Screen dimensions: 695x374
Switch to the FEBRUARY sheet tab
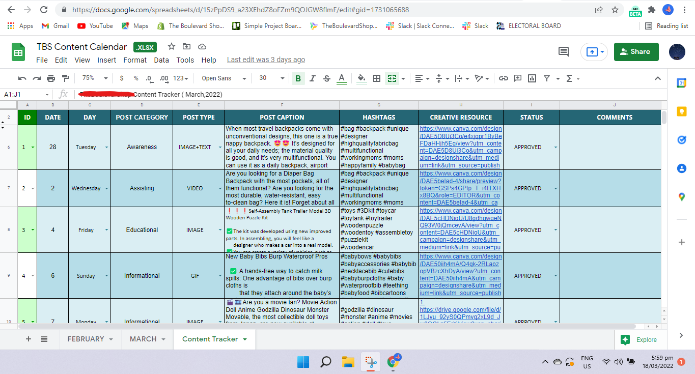86,339
